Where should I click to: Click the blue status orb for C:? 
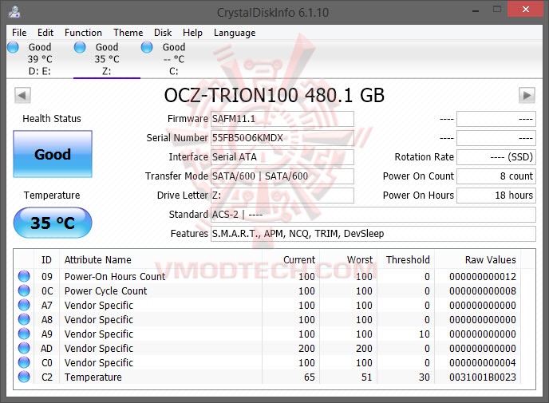(147, 47)
